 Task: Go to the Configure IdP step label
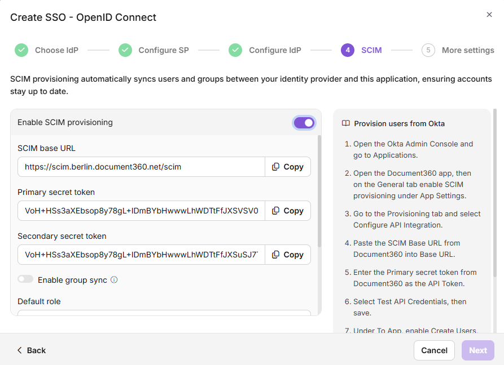point(275,50)
